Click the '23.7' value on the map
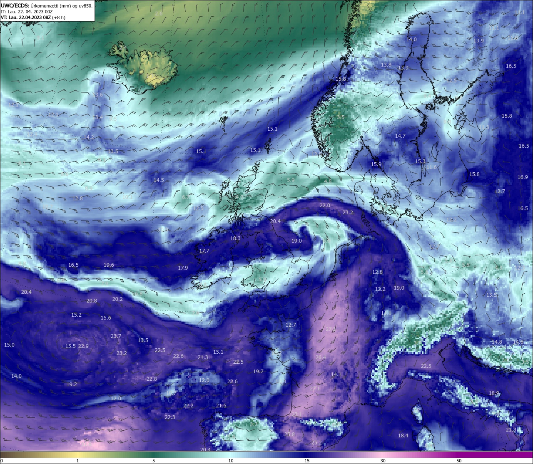 pyautogui.click(x=116, y=336)
